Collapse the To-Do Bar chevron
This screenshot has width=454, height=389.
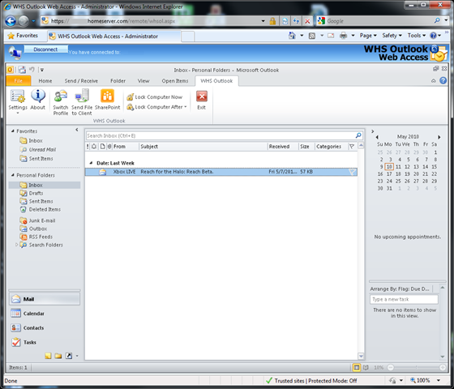(x=373, y=131)
